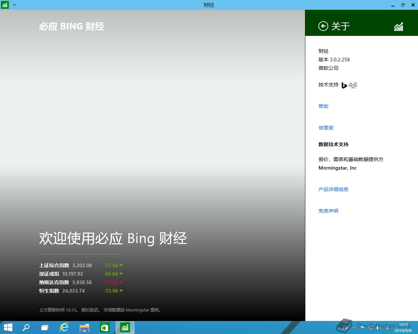Open the touch keyboard tray icon
The height and width of the screenshot is (334, 418).
[345, 327]
